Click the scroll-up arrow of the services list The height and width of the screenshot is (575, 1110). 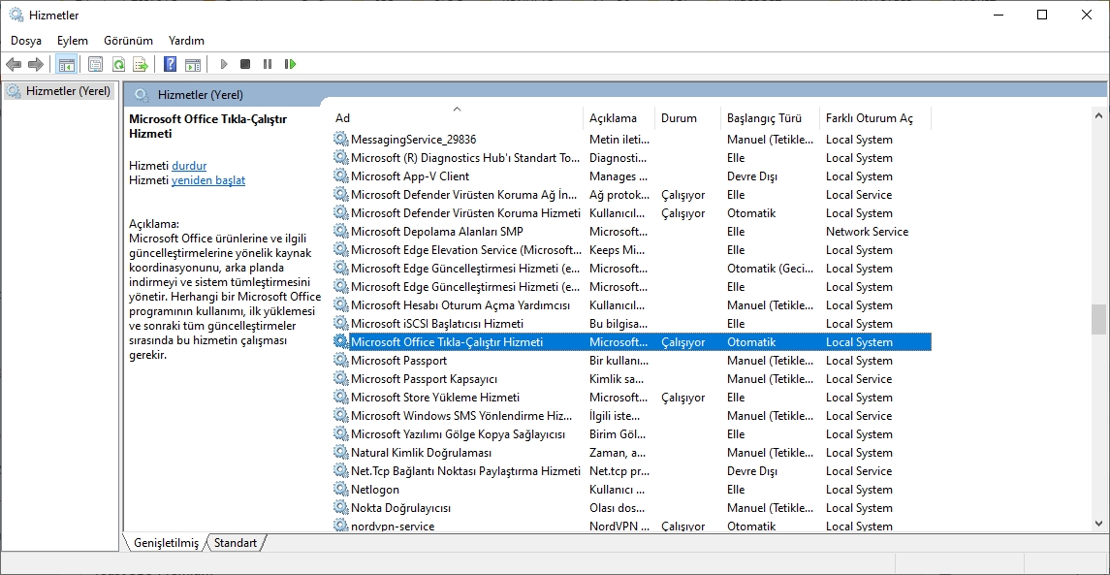click(1099, 115)
